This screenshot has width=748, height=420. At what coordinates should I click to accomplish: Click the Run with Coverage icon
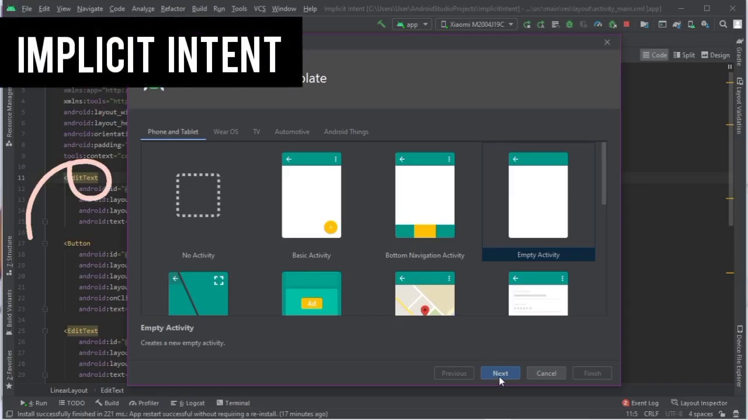point(584,24)
